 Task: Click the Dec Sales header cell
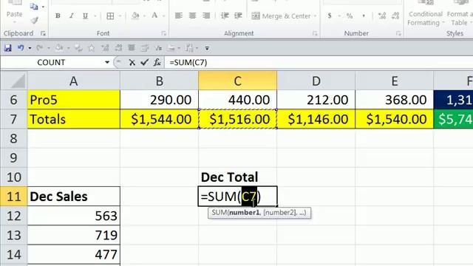[x=74, y=197]
